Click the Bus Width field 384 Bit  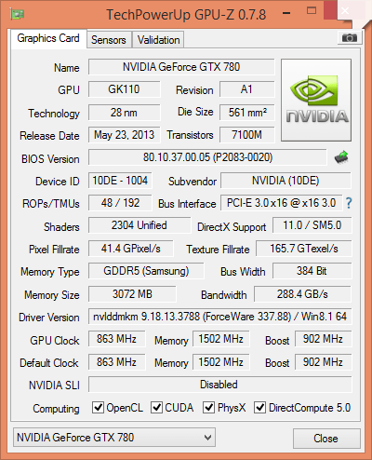click(312, 271)
